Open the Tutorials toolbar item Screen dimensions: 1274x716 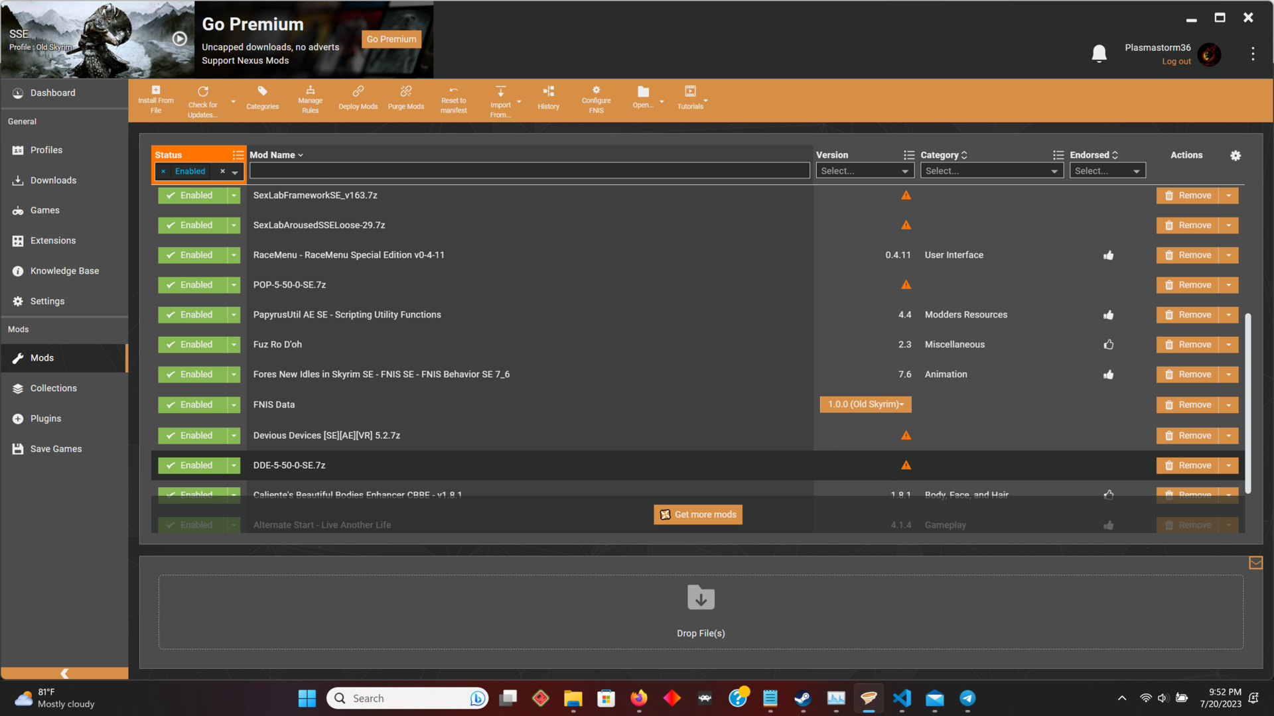pos(690,97)
